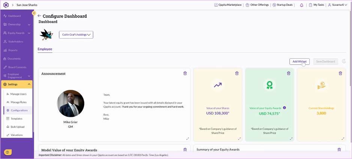Click the green award ribbon icon
The height and width of the screenshot is (159, 352).
pos(269,85)
